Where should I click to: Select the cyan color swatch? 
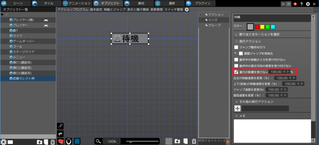pyautogui.click(x=273, y=27)
